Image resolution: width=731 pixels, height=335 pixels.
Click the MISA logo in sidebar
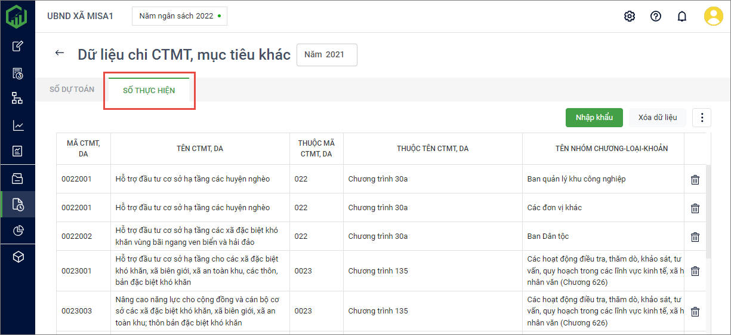[x=17, y=16]
